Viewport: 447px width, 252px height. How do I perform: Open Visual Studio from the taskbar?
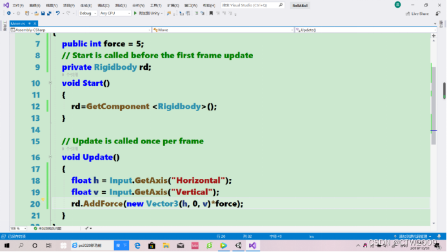[253, 246]
